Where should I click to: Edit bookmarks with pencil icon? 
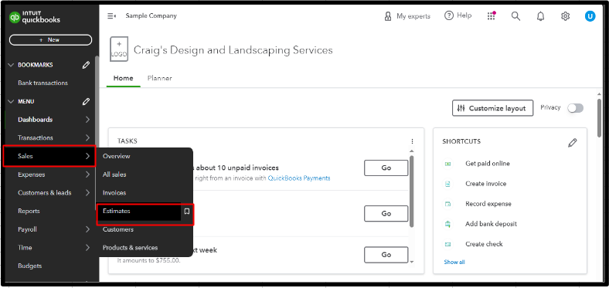pos(87,65)
